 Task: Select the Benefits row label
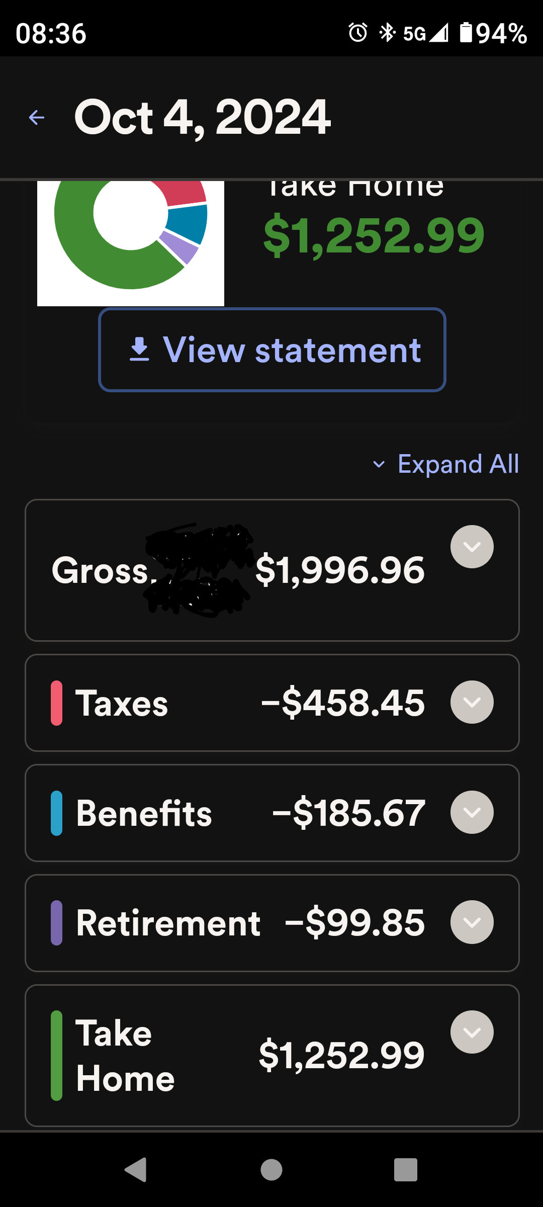click(144, 813)
